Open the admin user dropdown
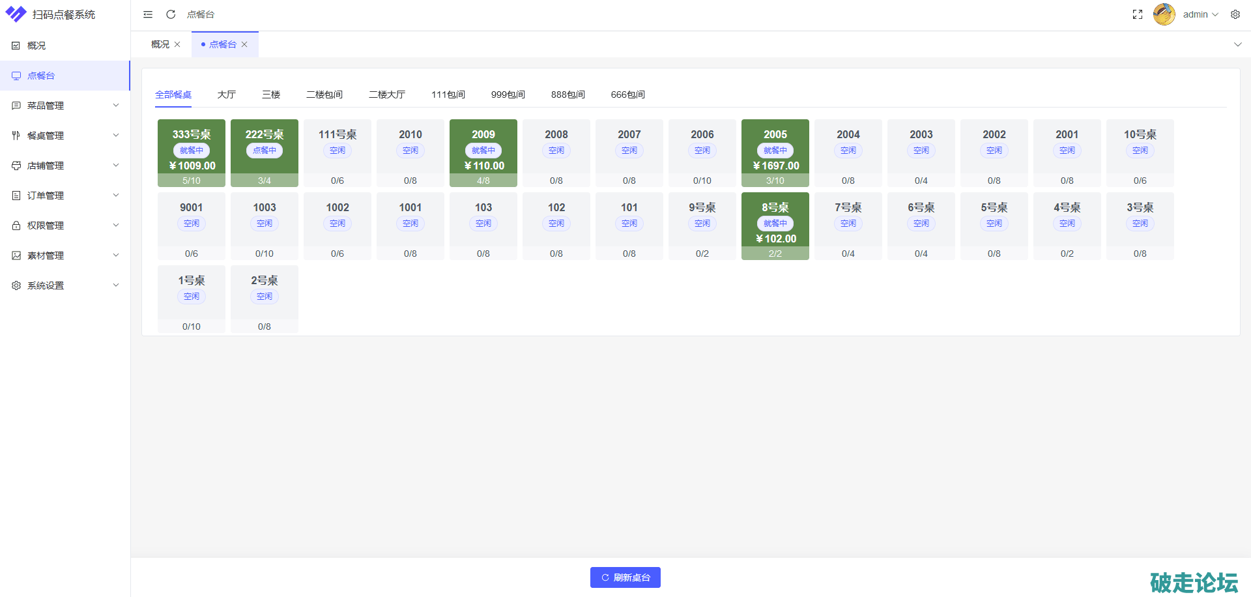 point(1200,14)
